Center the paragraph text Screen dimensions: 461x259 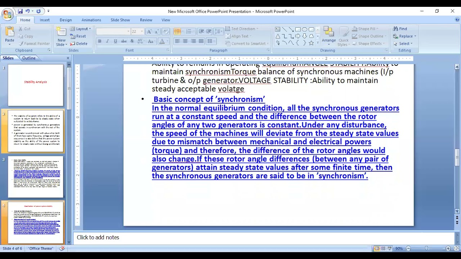pos(185,41)
